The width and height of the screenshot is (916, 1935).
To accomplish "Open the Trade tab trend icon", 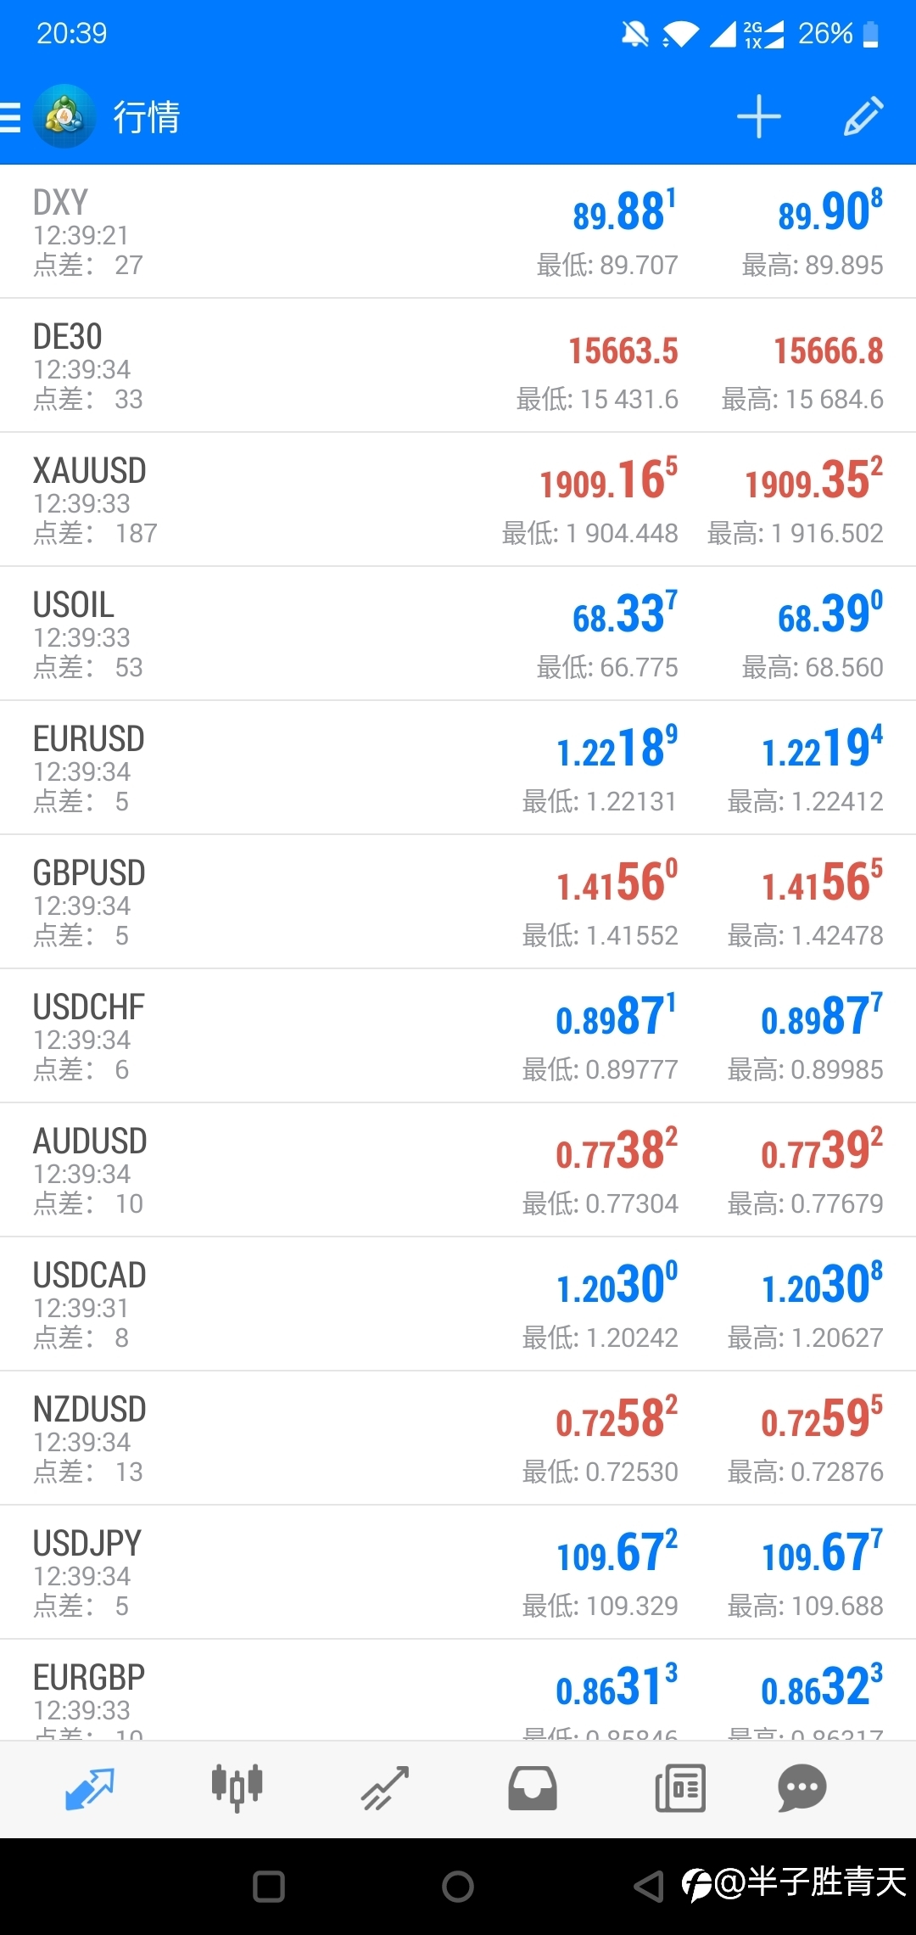I will click(x=385, y=1788).
